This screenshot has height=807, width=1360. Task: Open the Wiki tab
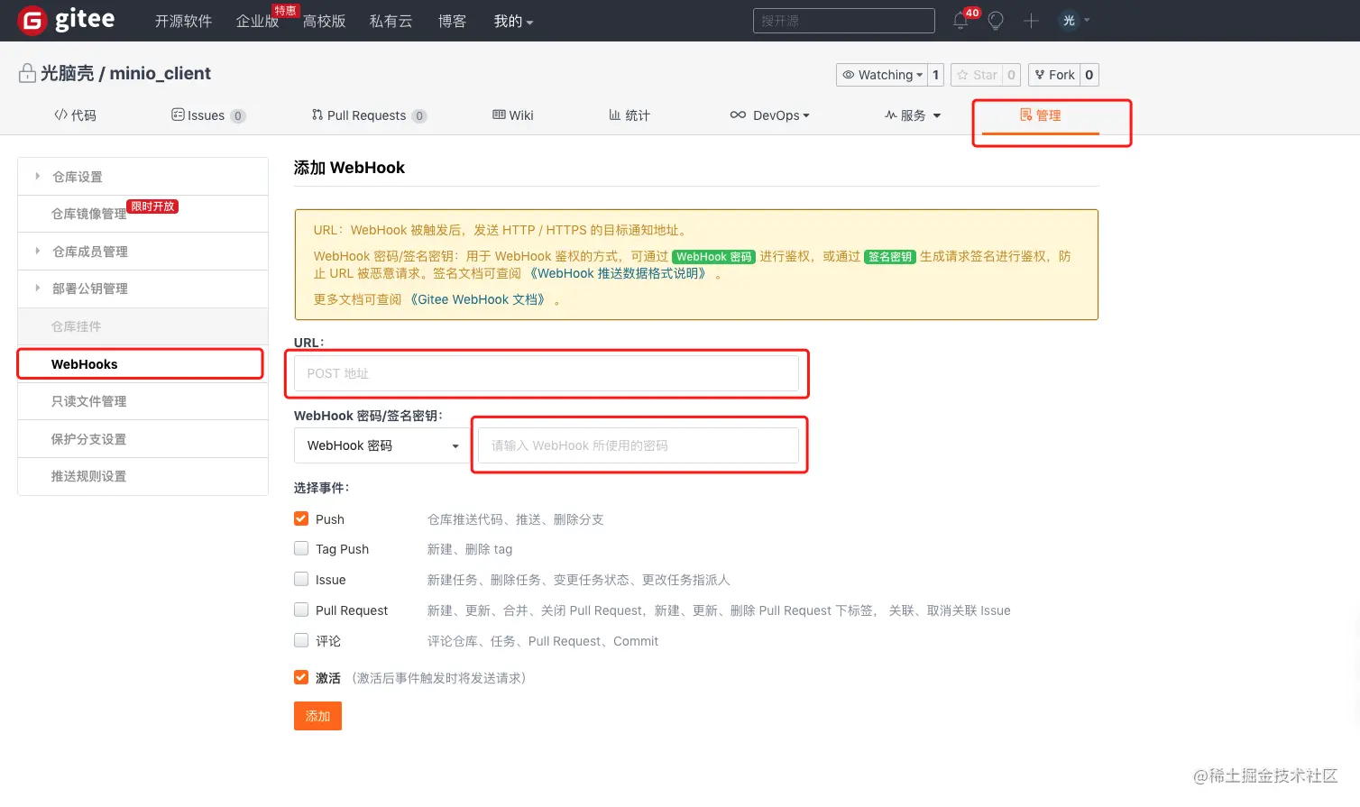[513, 115]
